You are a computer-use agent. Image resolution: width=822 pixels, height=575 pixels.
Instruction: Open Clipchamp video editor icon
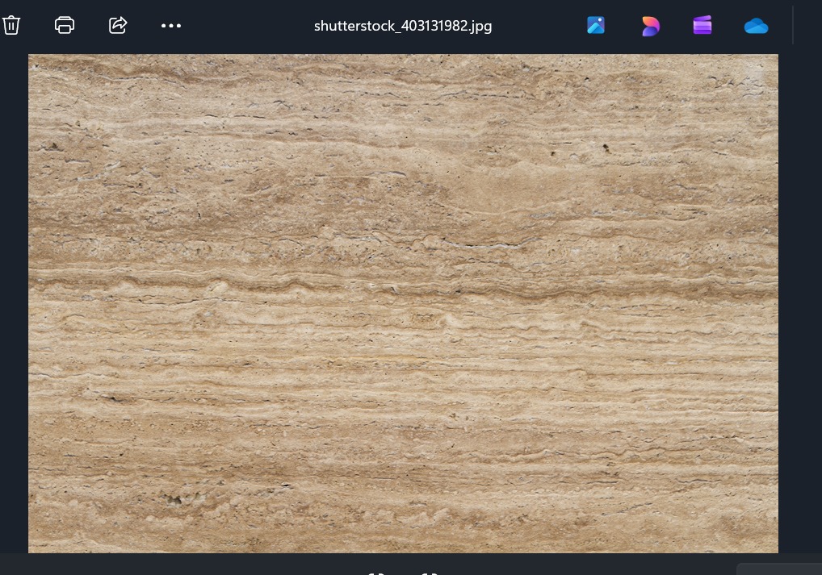click(702, 26)
